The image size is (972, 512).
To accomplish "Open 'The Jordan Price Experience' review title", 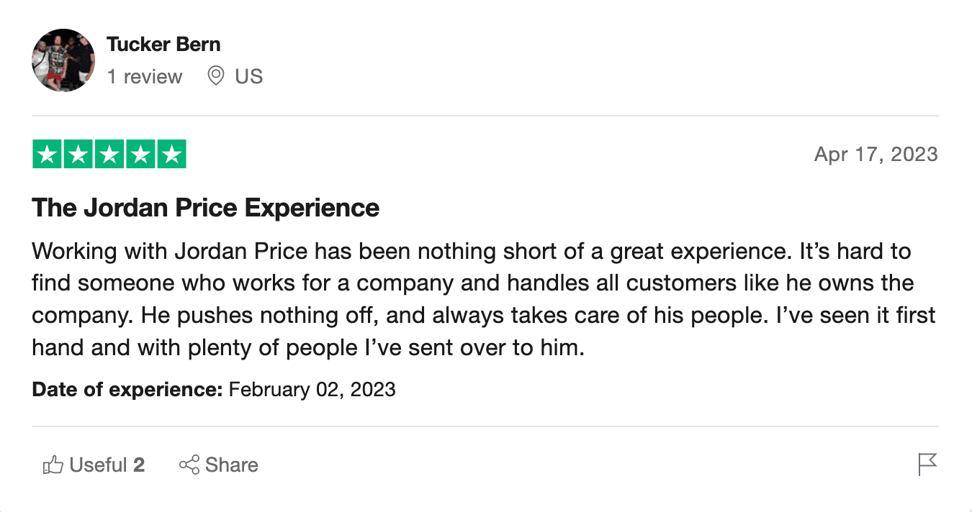I will point(206,208).
